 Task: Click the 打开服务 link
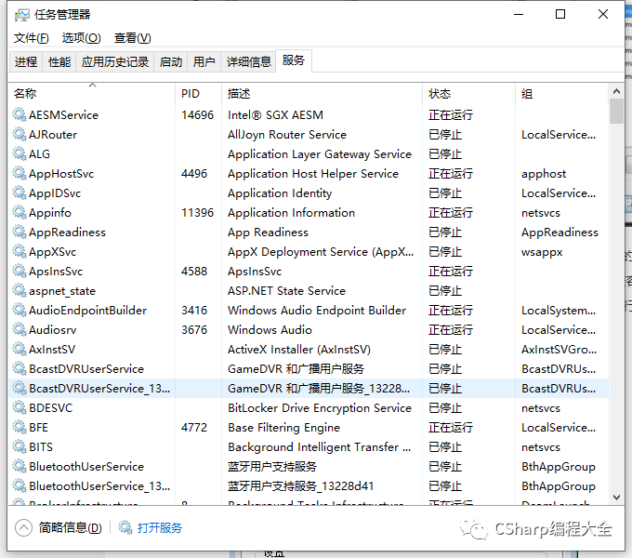pyautogui.click(x=160, y=527)
